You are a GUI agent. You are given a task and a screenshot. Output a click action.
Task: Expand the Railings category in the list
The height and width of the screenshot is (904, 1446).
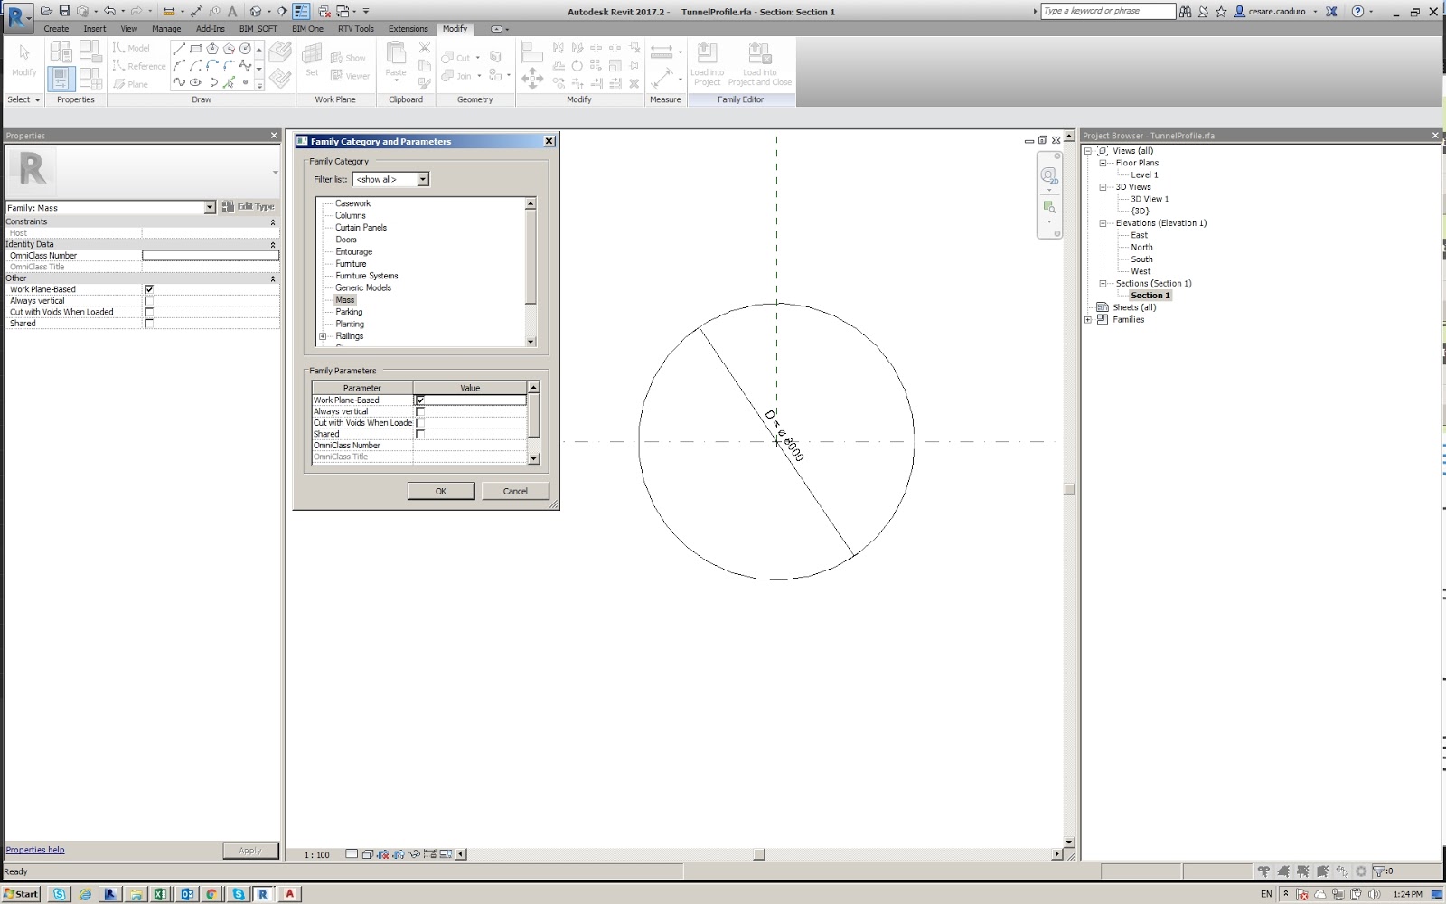[323, 336]
